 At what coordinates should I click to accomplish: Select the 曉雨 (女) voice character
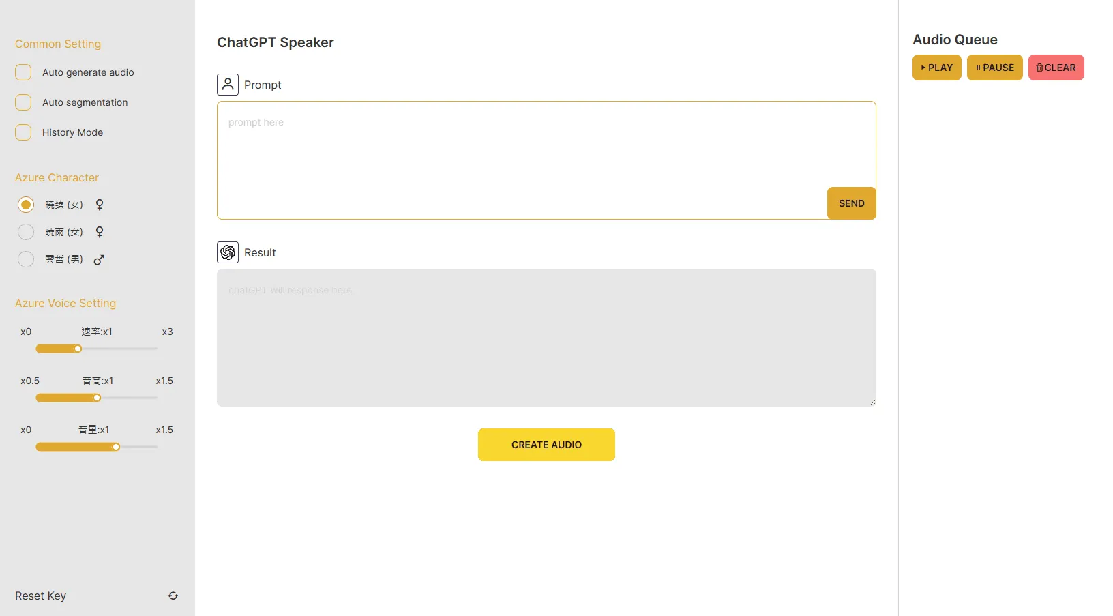pyautogui.click(x=26, y=232)
